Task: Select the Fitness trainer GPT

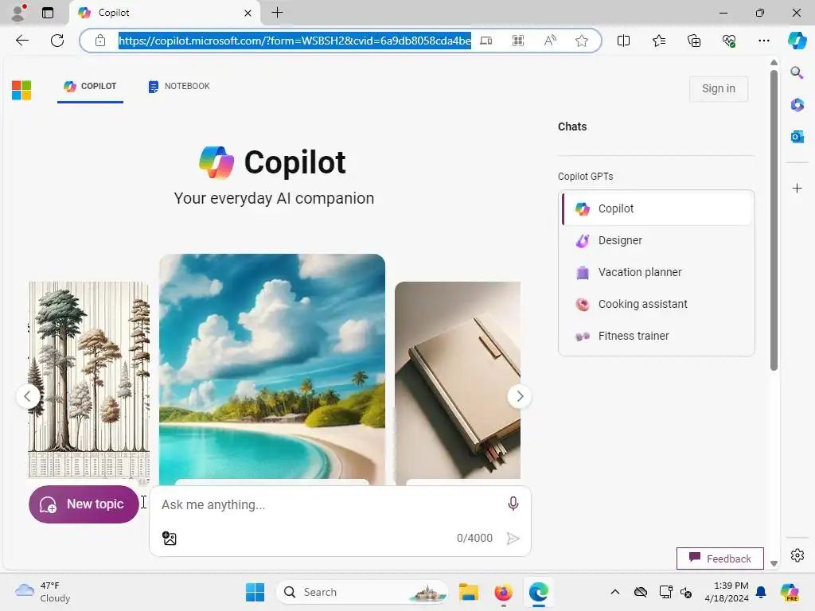Action: click(x=658, y=337)
